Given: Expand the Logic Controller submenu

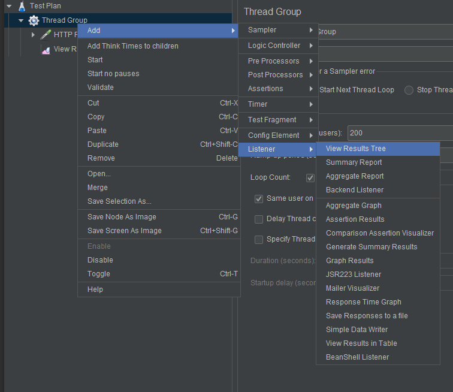Looking at the screenshot, I should [x=278, y=46].
